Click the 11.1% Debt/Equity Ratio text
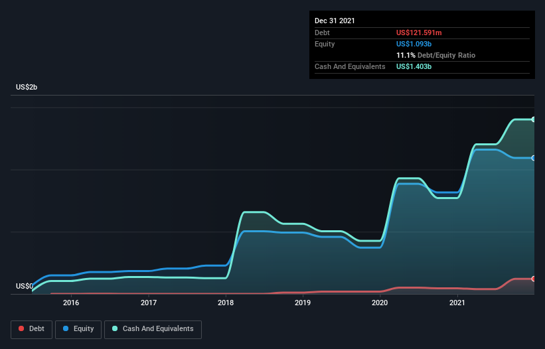This screenshot has height=349, width=545. 436,55
